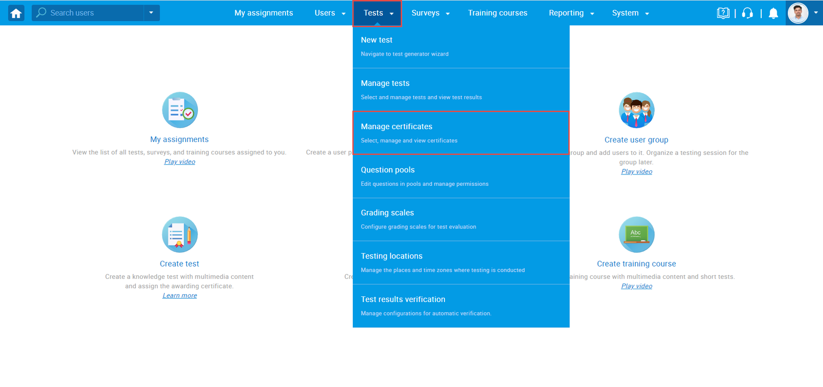This screenshot has height=387, width=823.
Task: Click the Create test document icon
Action: [180, 235]
